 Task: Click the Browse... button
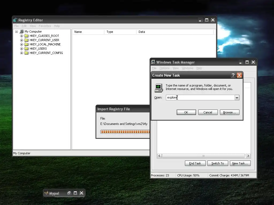click(229, 112)
